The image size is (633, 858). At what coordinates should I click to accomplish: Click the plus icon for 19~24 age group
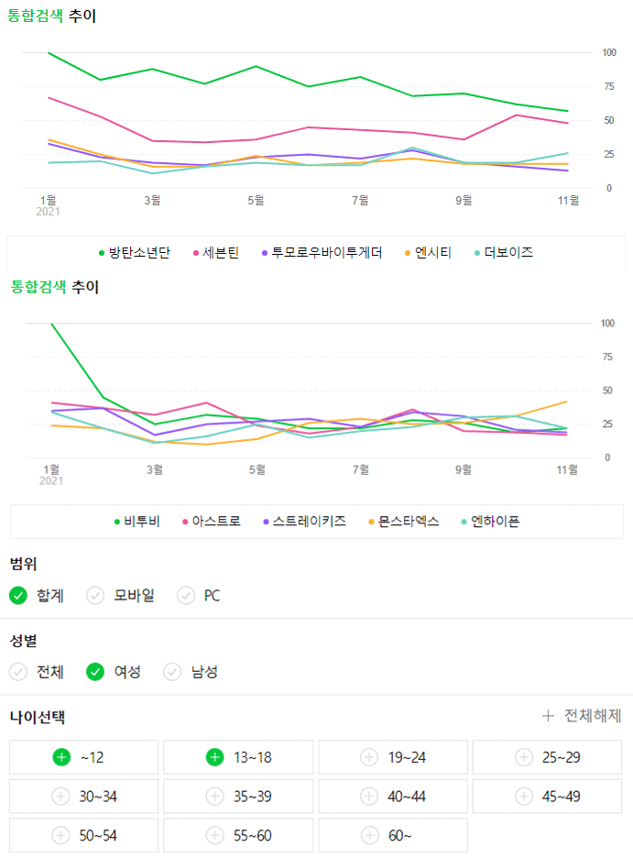click(368, 757)
